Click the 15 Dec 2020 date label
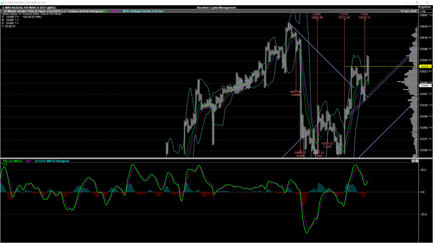The image size is (433, 243). (408, 11)
